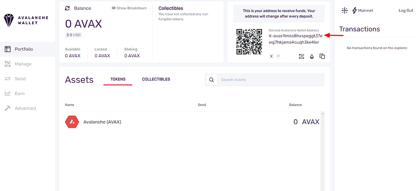
Task: Click the red Avalanche token icon
Action: click(x=72, y=122)
